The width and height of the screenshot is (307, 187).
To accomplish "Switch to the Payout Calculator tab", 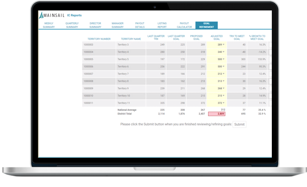I will tap(184, 25).
